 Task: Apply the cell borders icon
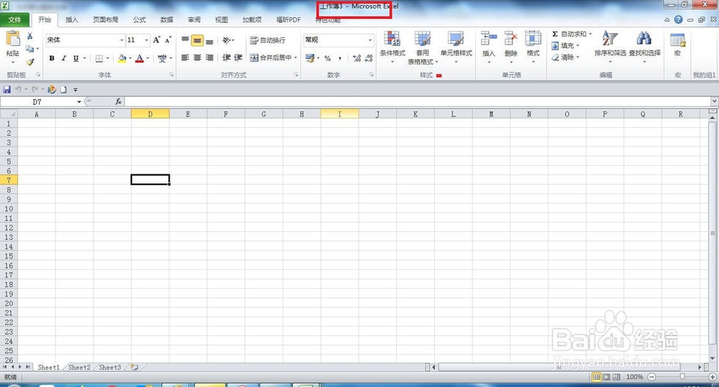pos(99,58)
